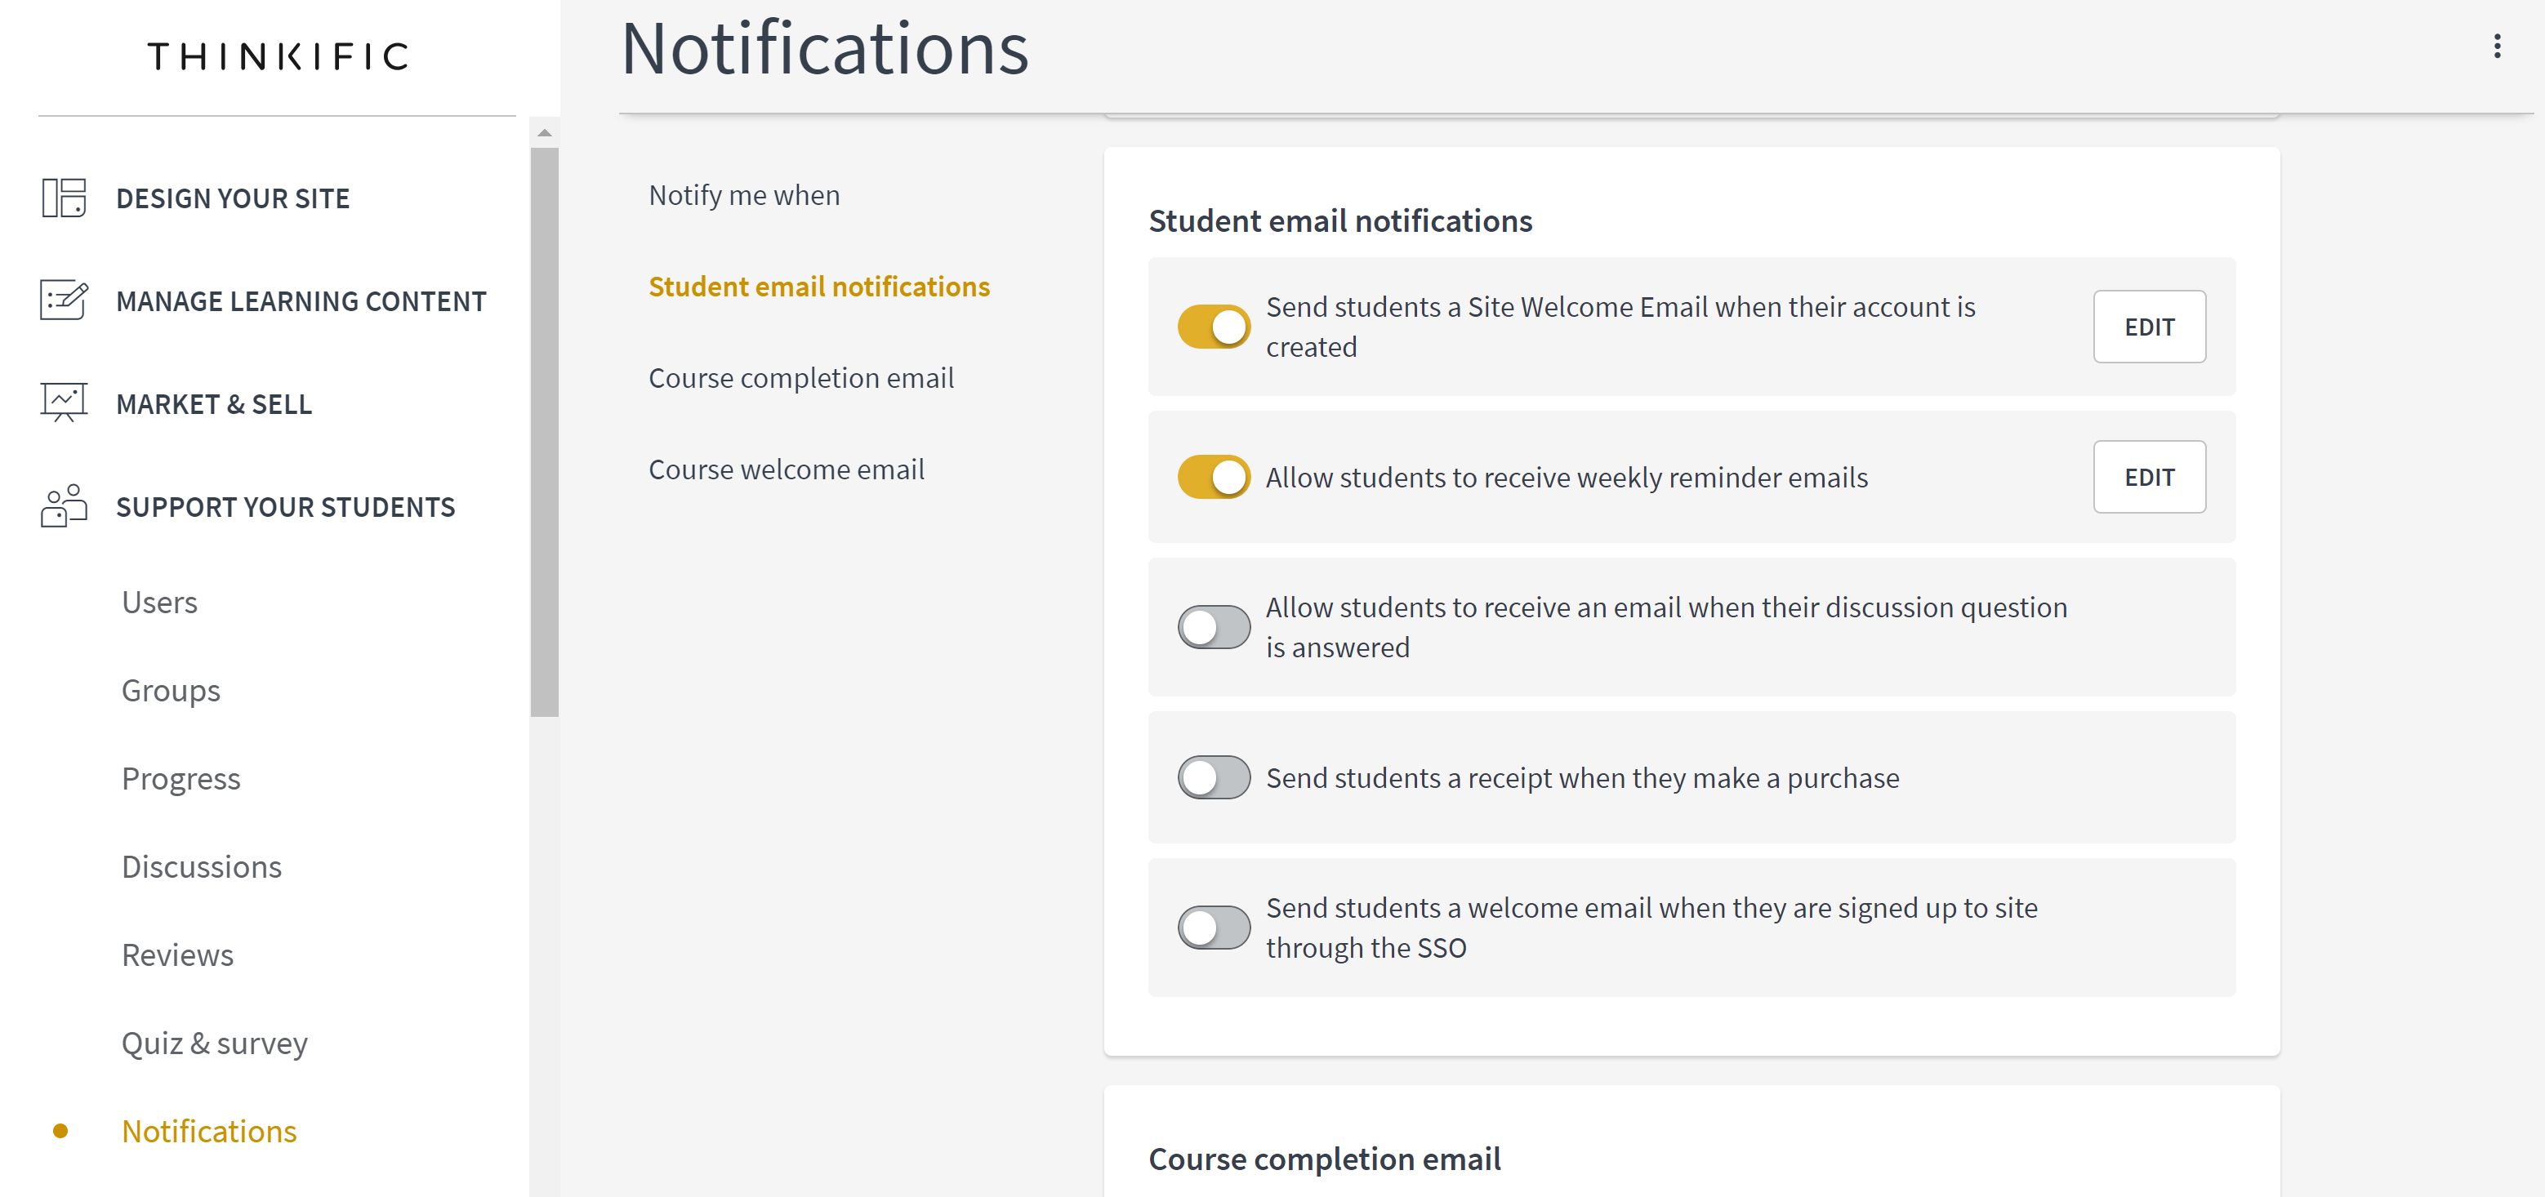The image size is (2545, 1197).
Task: Jump to Student email notifications section
Action: click(819, 287)
